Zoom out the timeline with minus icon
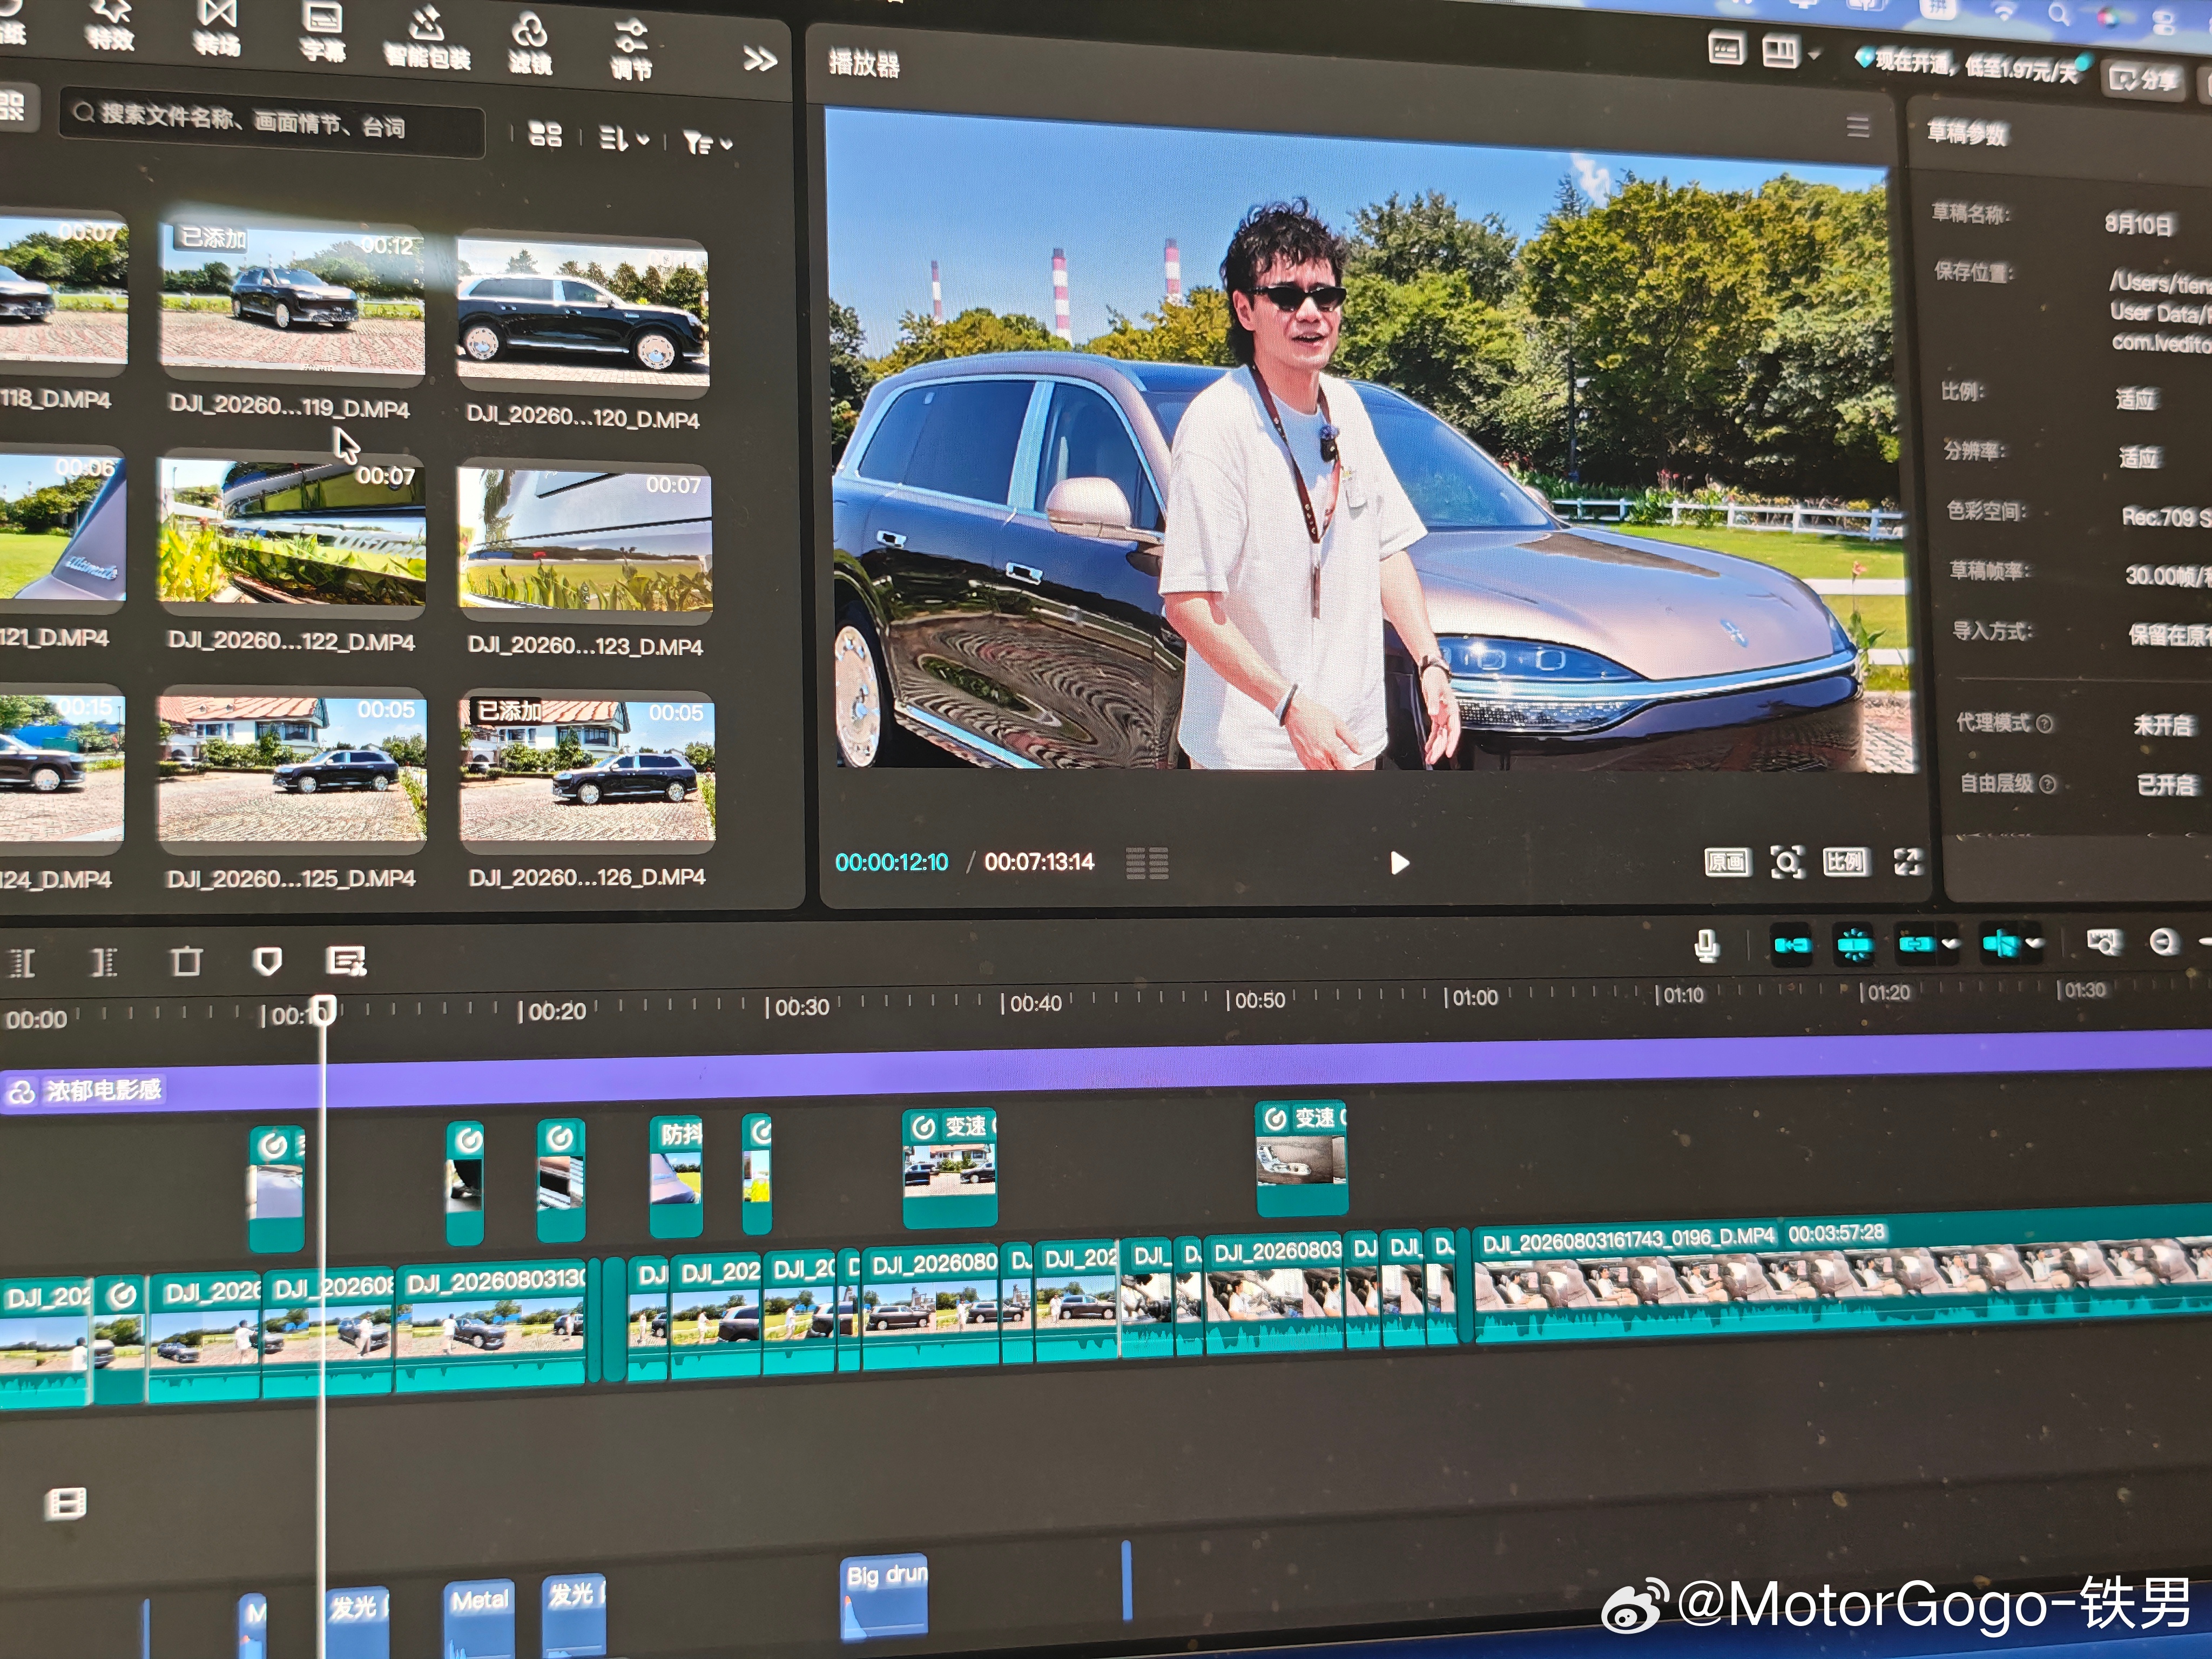The image size is (2212, 1659). pos(2163,942)
